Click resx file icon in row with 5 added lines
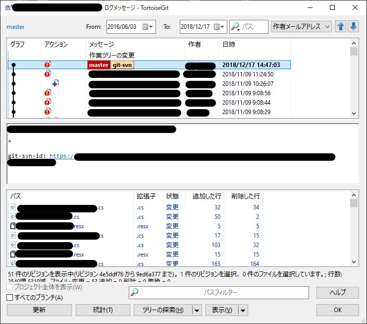Image resolution: width=367 pixels, height=324 pixels. click(x=13, y=226)
